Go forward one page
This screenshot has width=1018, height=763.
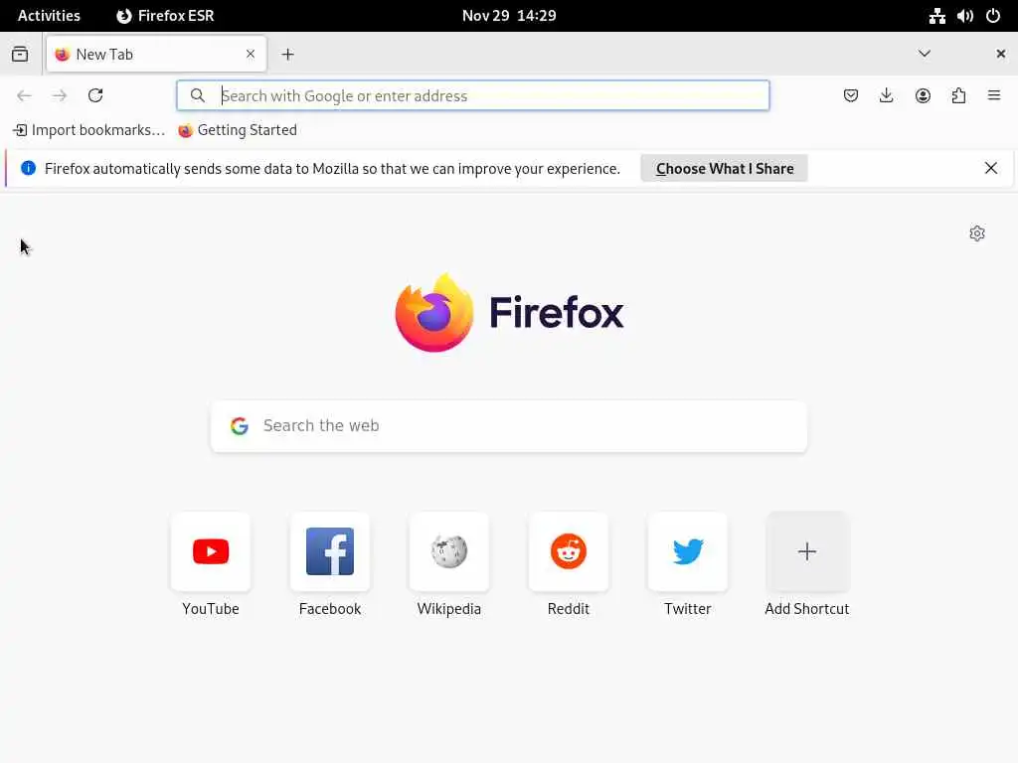coord(60,95)
